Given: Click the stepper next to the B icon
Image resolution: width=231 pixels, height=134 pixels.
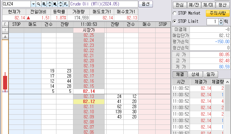Looking at the screenshot, I should tap(50, 4).
